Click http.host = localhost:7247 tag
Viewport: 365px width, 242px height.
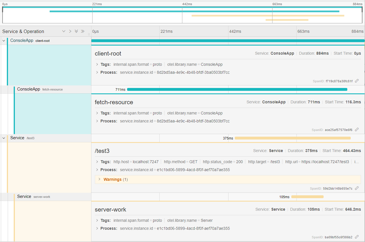pyautogui.click(x=136, y=162)
